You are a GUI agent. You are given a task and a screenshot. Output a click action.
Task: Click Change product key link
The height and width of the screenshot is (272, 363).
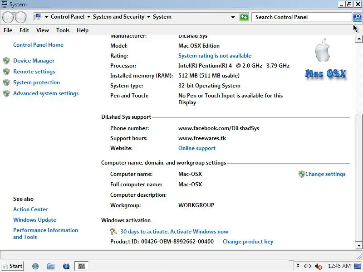click(248, 242)
